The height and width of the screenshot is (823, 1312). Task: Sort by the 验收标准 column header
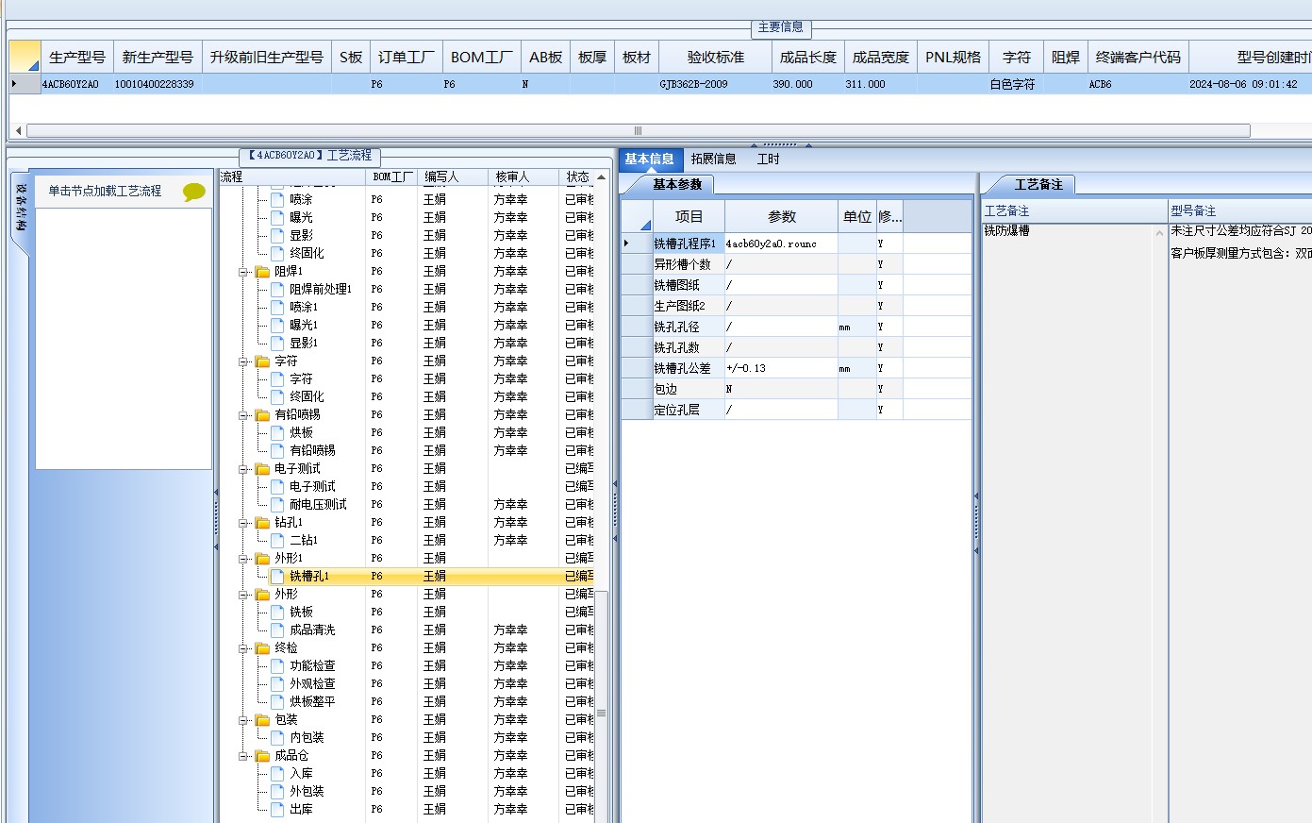(715, 57)
